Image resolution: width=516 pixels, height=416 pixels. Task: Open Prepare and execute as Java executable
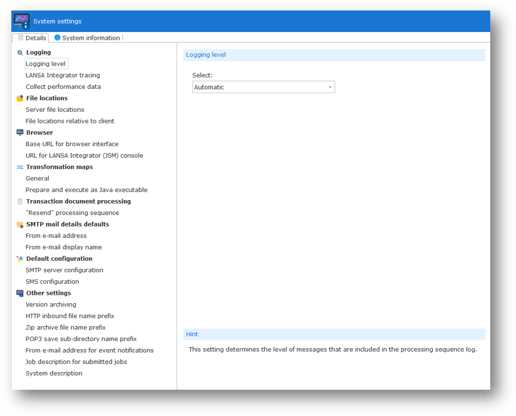coord(86,190)
